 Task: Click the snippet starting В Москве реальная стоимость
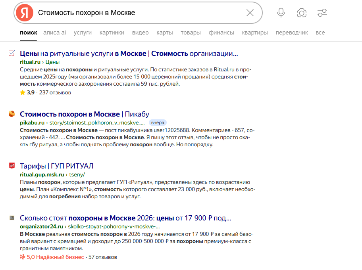pos(137,241)
